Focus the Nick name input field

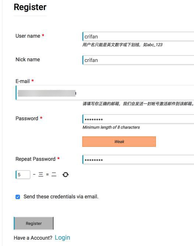click(138, 60)
